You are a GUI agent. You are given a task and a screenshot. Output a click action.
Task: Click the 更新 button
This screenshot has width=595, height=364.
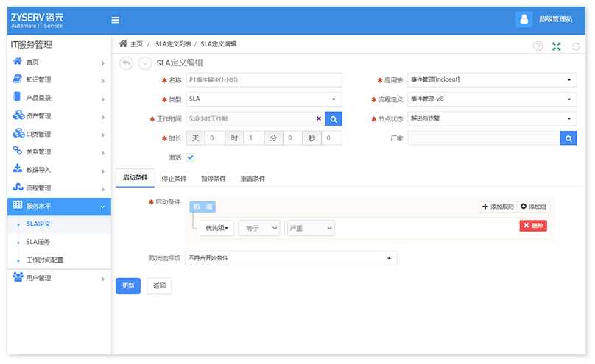click(x=128, y=286)
